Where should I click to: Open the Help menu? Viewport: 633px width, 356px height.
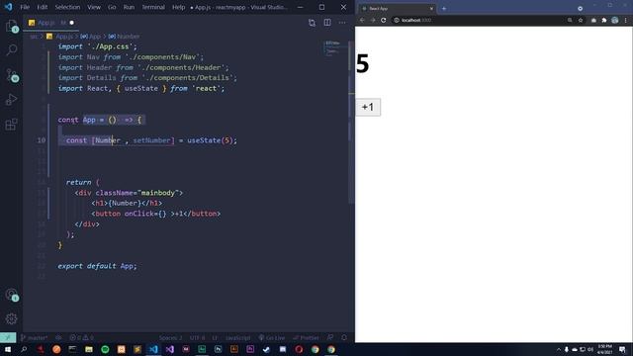point(178,7)
